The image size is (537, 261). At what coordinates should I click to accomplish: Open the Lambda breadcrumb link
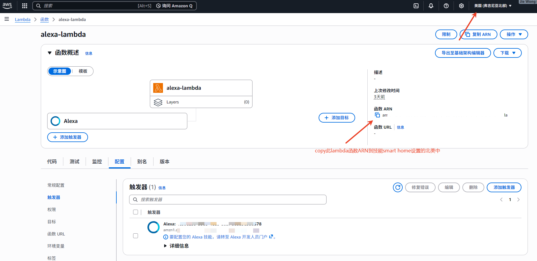23,19
